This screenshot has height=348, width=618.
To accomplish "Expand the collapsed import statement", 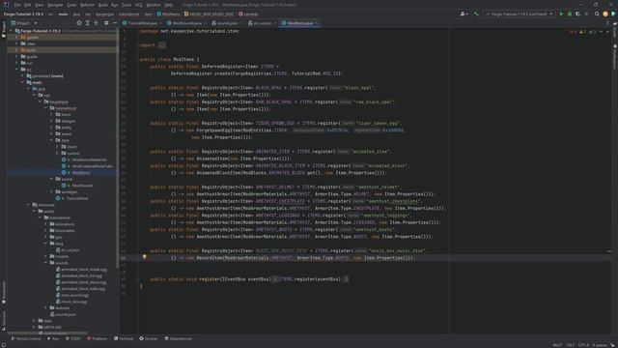I will pos(161,45).
